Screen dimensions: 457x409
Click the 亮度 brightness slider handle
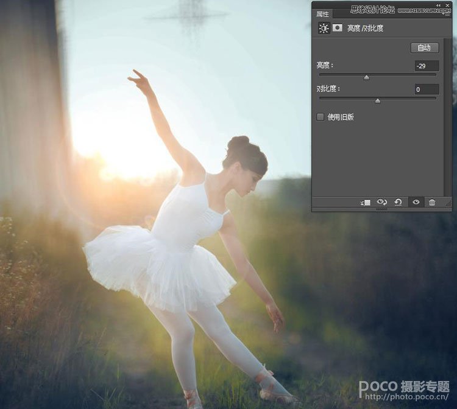(367, 77)
